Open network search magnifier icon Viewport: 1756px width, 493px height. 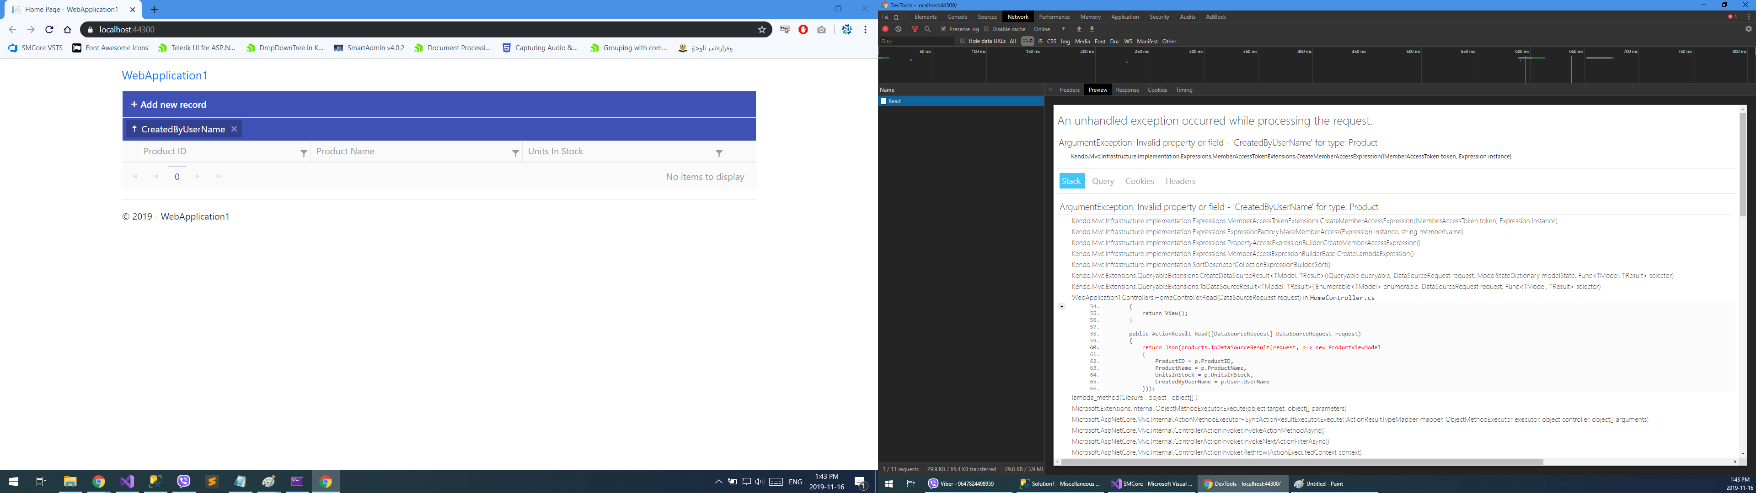928,29
